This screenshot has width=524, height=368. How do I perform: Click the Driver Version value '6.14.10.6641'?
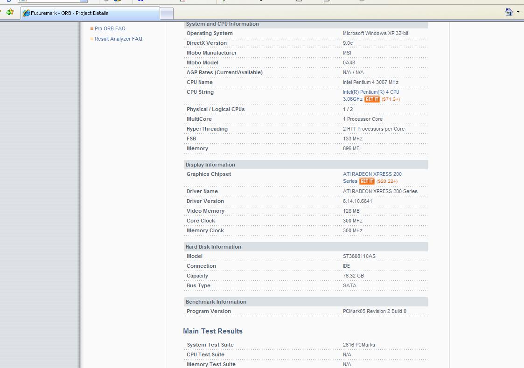[357, 201]
